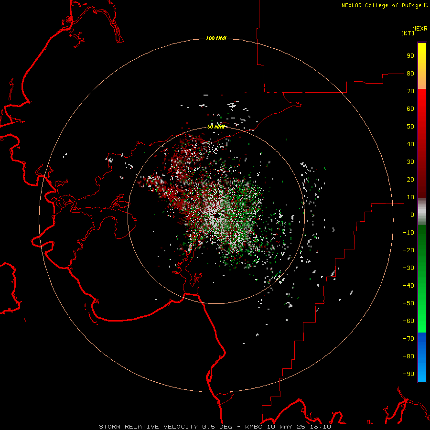The image size is (430, 430).
Task: Click the -20 value on the scale
Action: [x=408, y=250]
